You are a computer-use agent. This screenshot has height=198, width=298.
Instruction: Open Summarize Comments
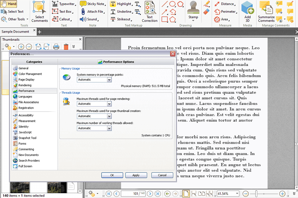(266, 11)
